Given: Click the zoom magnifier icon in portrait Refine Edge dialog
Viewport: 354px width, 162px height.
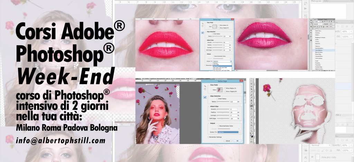Looking at the screenshot, I should click(x=205, y=86).
